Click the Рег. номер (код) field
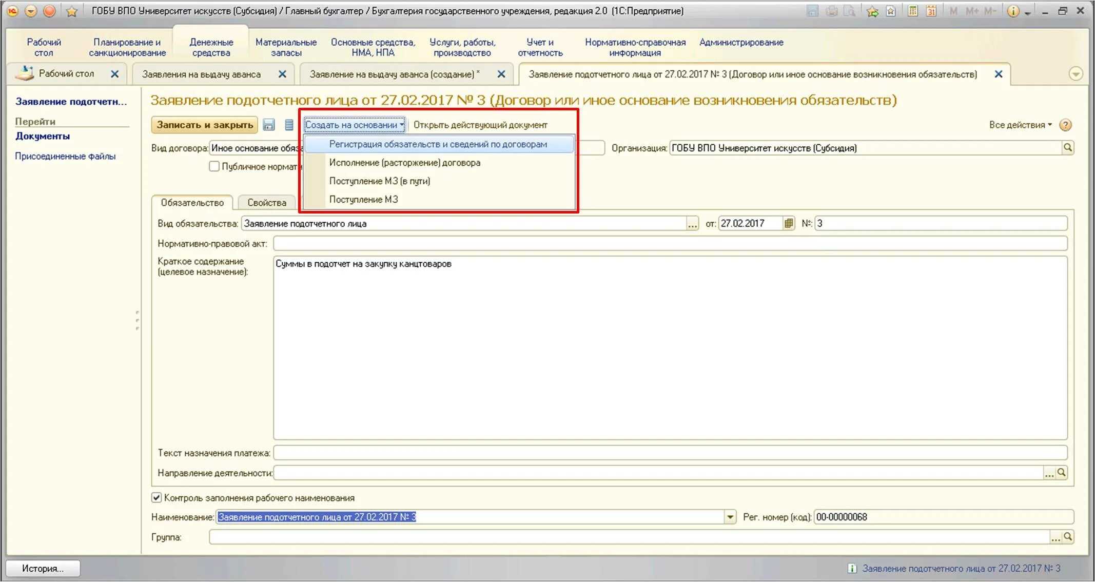The height and width of the screenshot is (582, 1095). click(944, 517)
